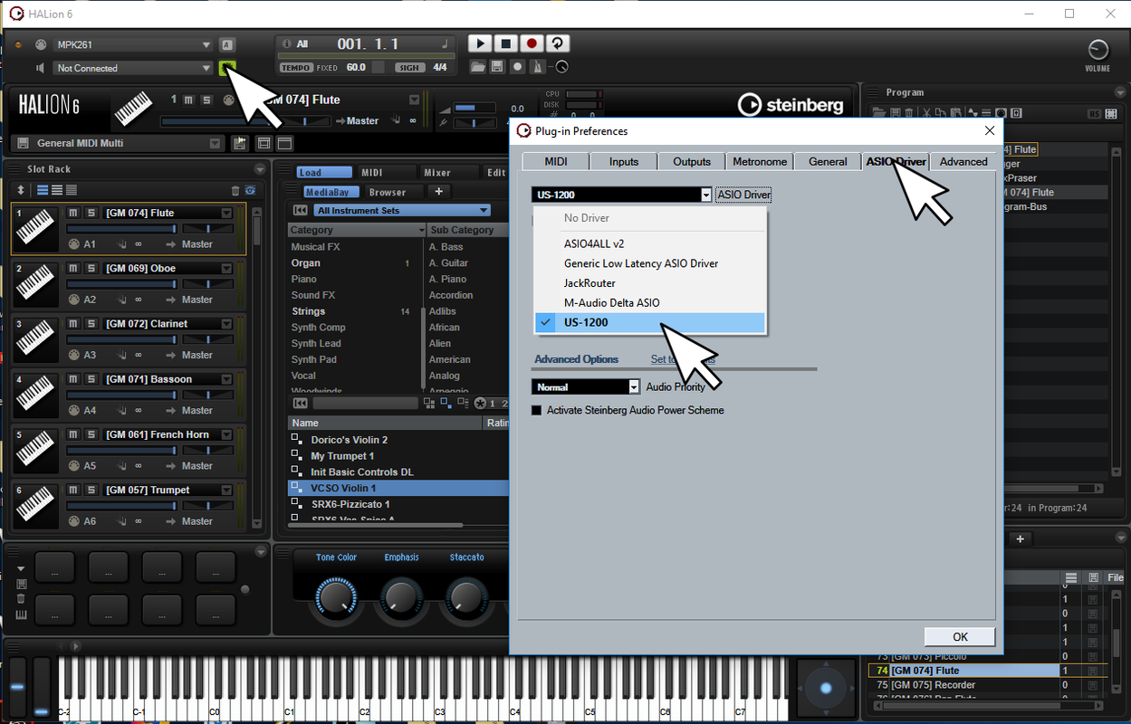Click the results search input field
Screen dimensions: 1131x724
coord(366,403)
